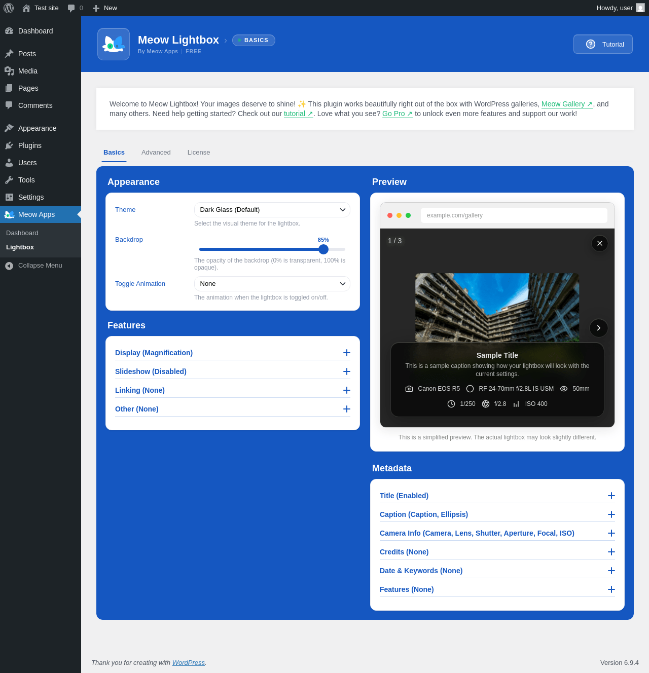Expand Display (Magnification) section
Viewport: 649px width, 673px height.
(x=233, y=353)
